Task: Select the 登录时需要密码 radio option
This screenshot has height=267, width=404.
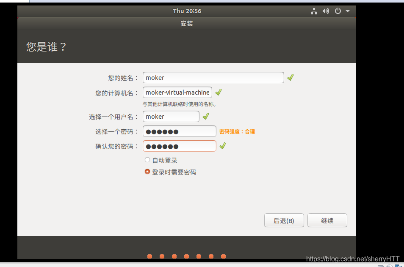Action: (147, 172)
